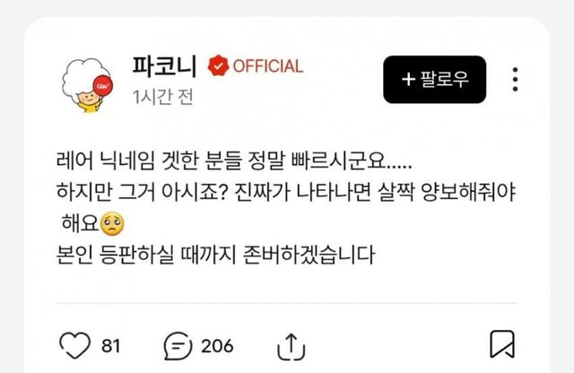Image resolution: width=574 pixels, height=373 pixels.
Task: Tap the OFFICIAL label
Action: pyautogui.click(x=268, y=66)
